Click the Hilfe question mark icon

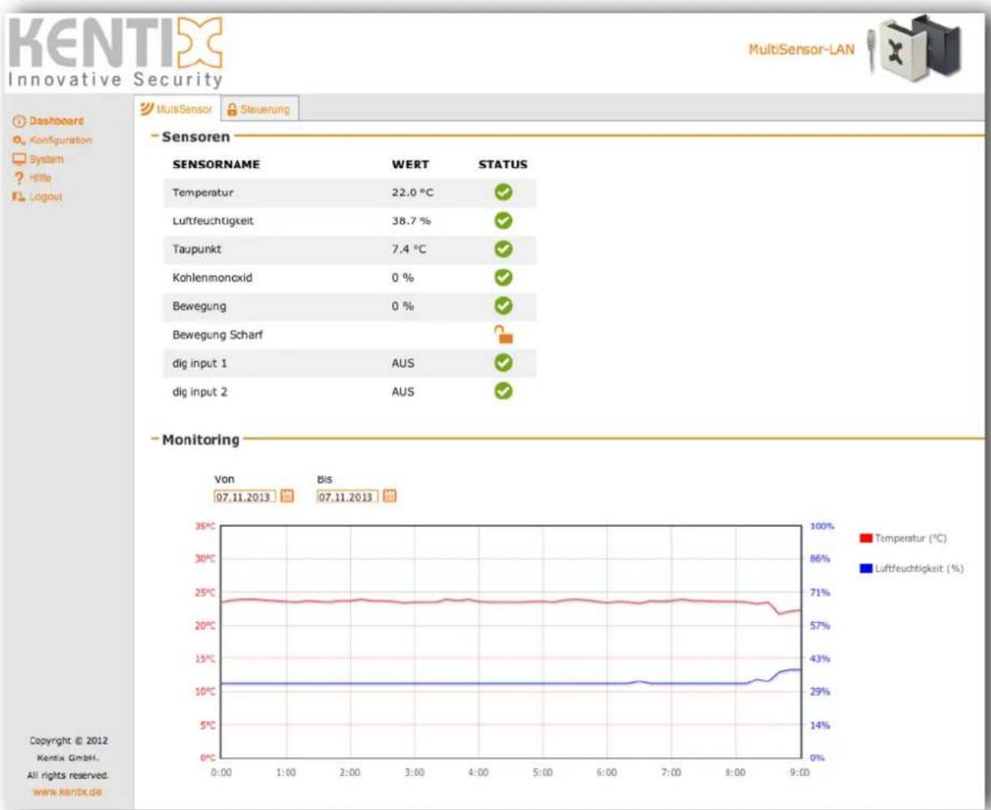pyautogui.click(x=19, y=178)
